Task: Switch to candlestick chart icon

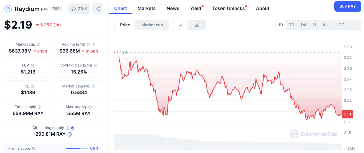Action: click(x=197, y=25)
